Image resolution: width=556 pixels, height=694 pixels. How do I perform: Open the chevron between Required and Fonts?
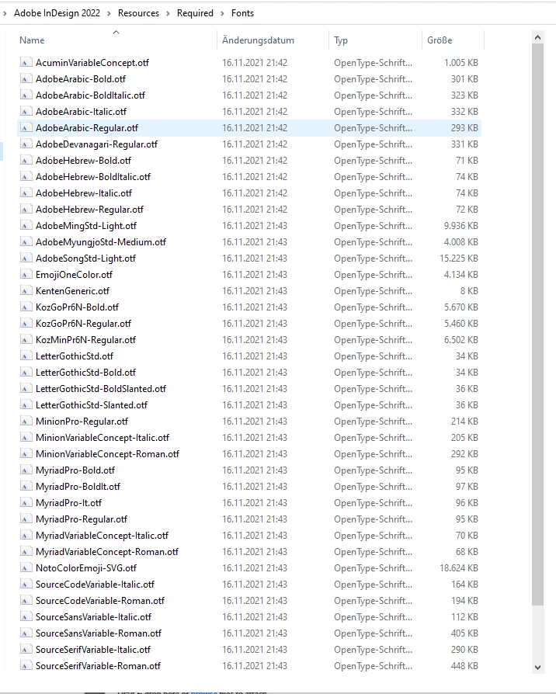(222, 14)
